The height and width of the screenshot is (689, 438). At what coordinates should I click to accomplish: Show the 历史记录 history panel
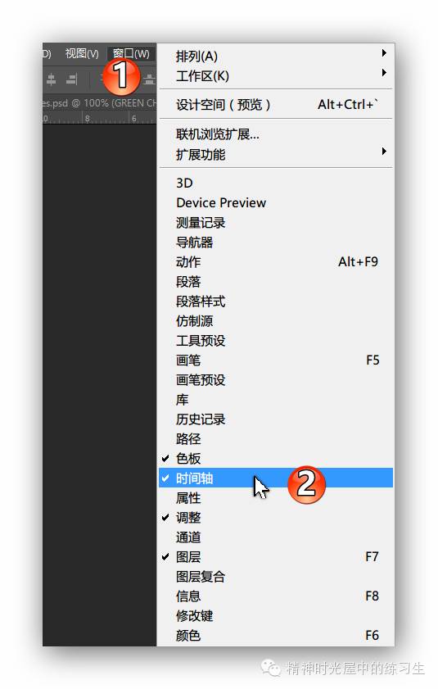[x=275, y=419]
